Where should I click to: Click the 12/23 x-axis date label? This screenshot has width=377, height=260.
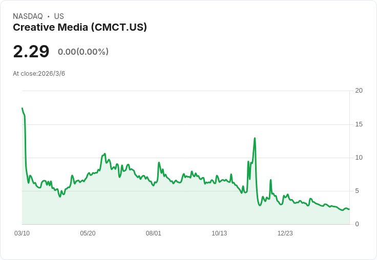coord(285,233)
